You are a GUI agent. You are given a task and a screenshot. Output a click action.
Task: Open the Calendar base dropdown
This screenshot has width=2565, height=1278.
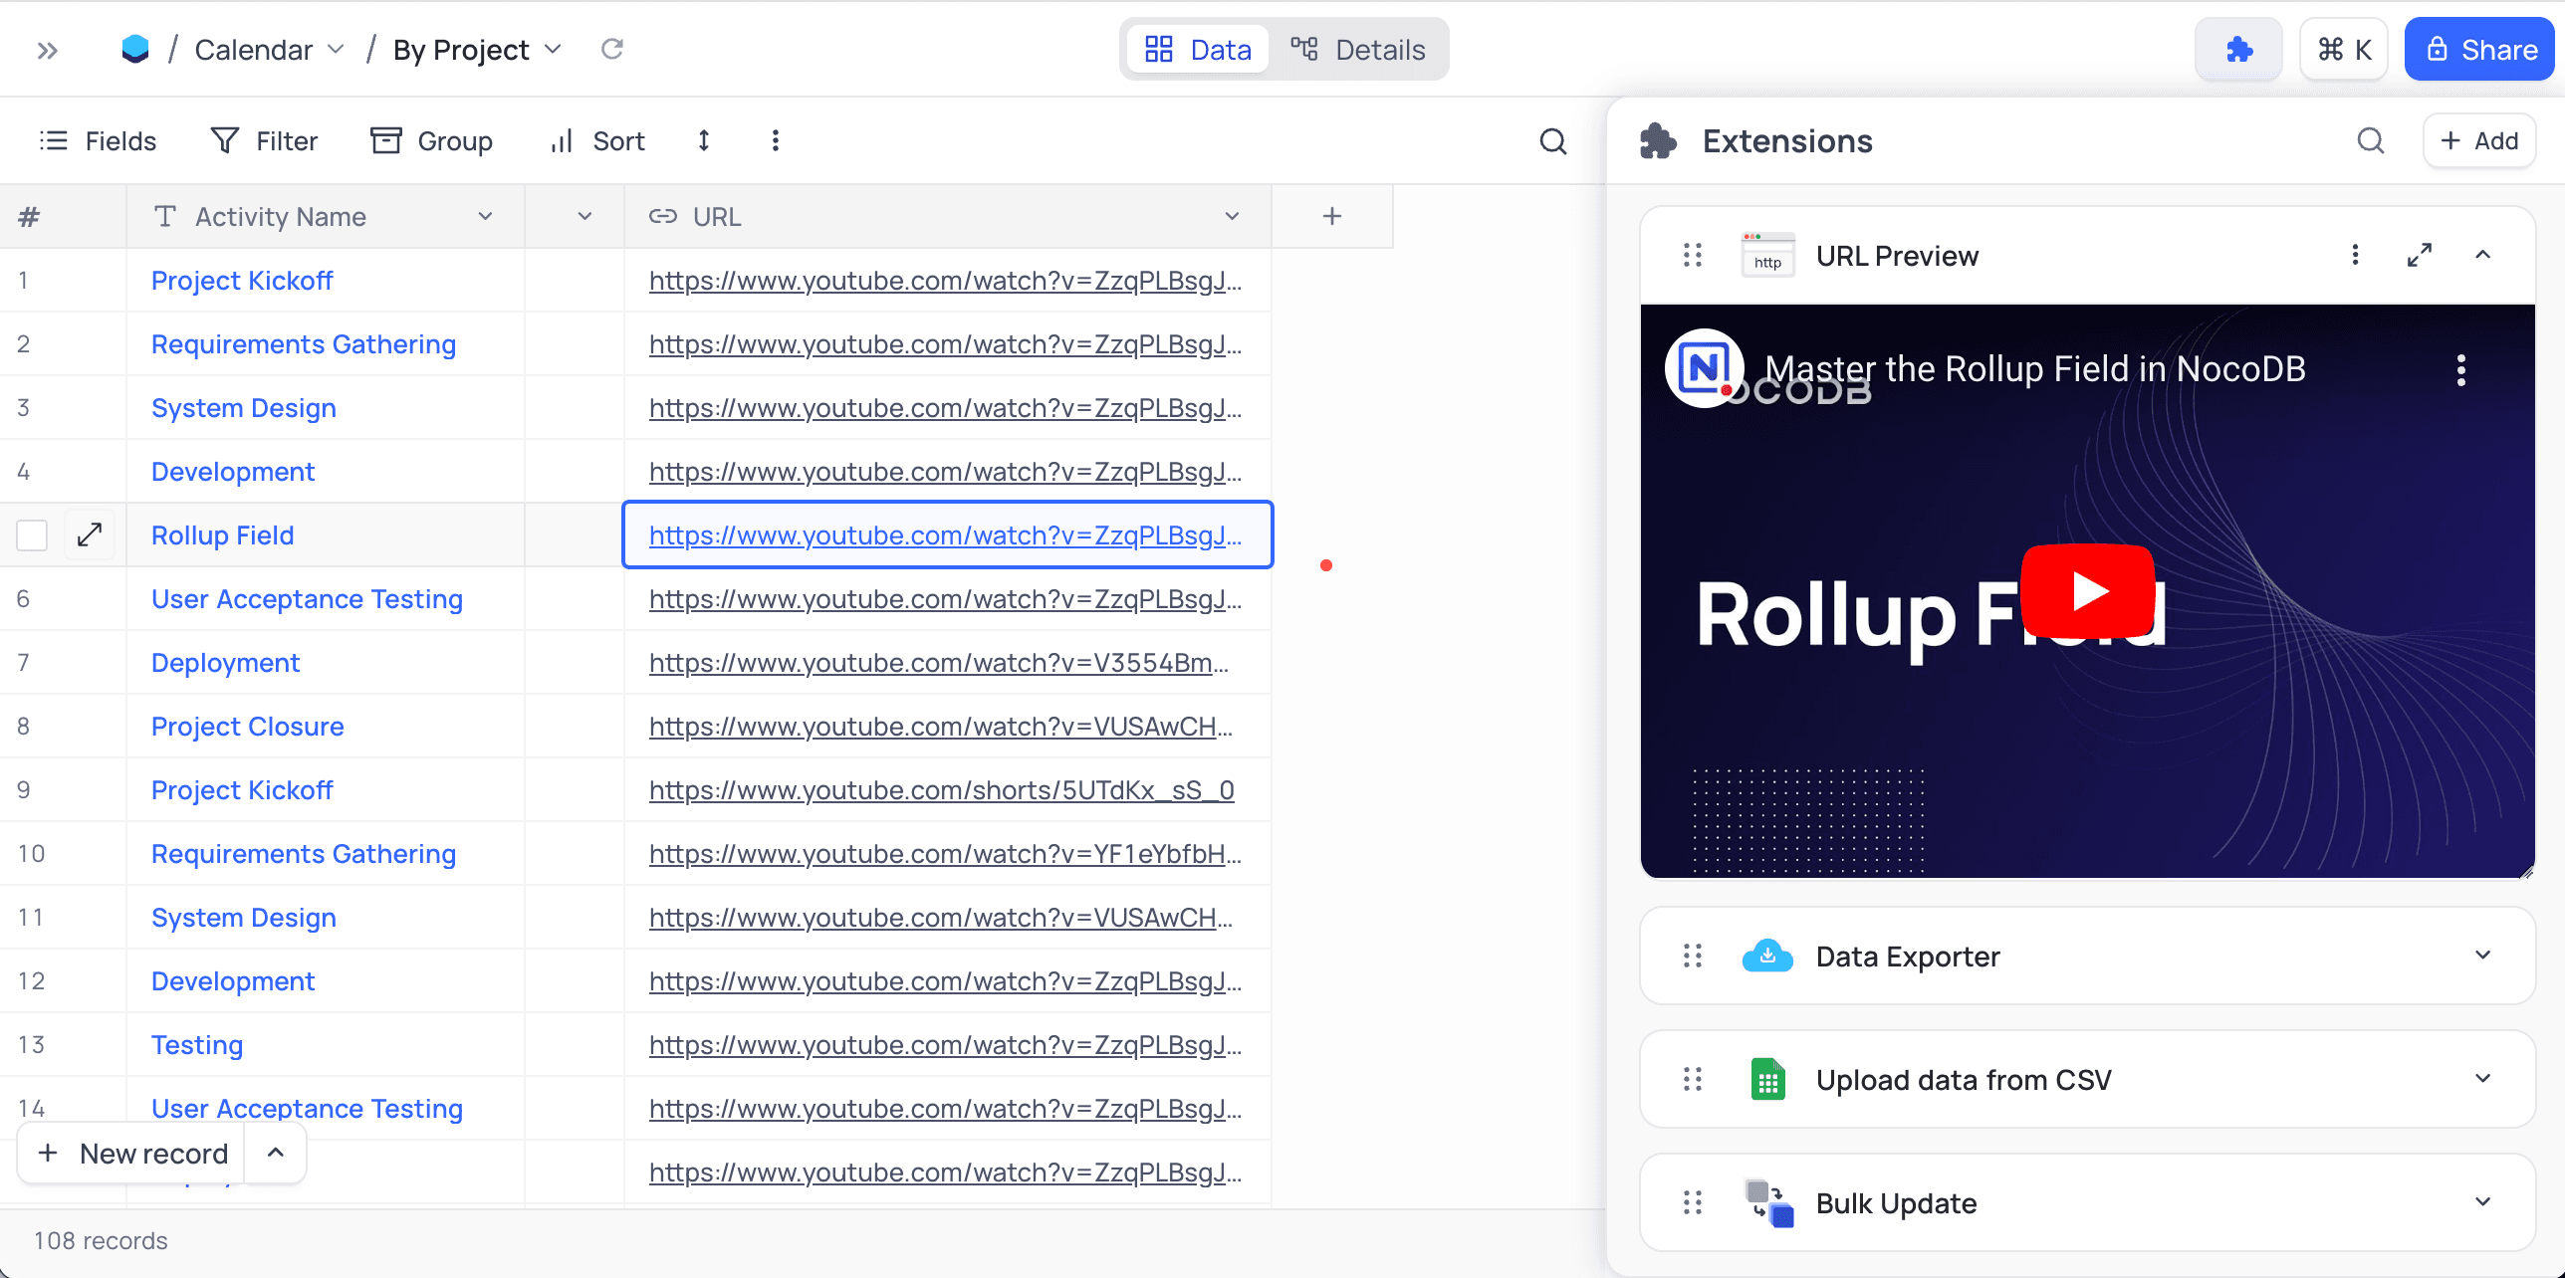[336, 48]
